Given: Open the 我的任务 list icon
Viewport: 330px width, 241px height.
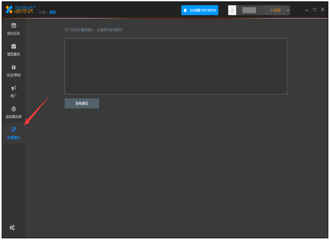Looking at the screenshot, I should pyautogui.click(x=14, y=26).
